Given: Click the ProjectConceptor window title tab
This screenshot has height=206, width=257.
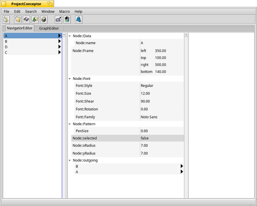Looking at the screenshot, I should 26,4.
